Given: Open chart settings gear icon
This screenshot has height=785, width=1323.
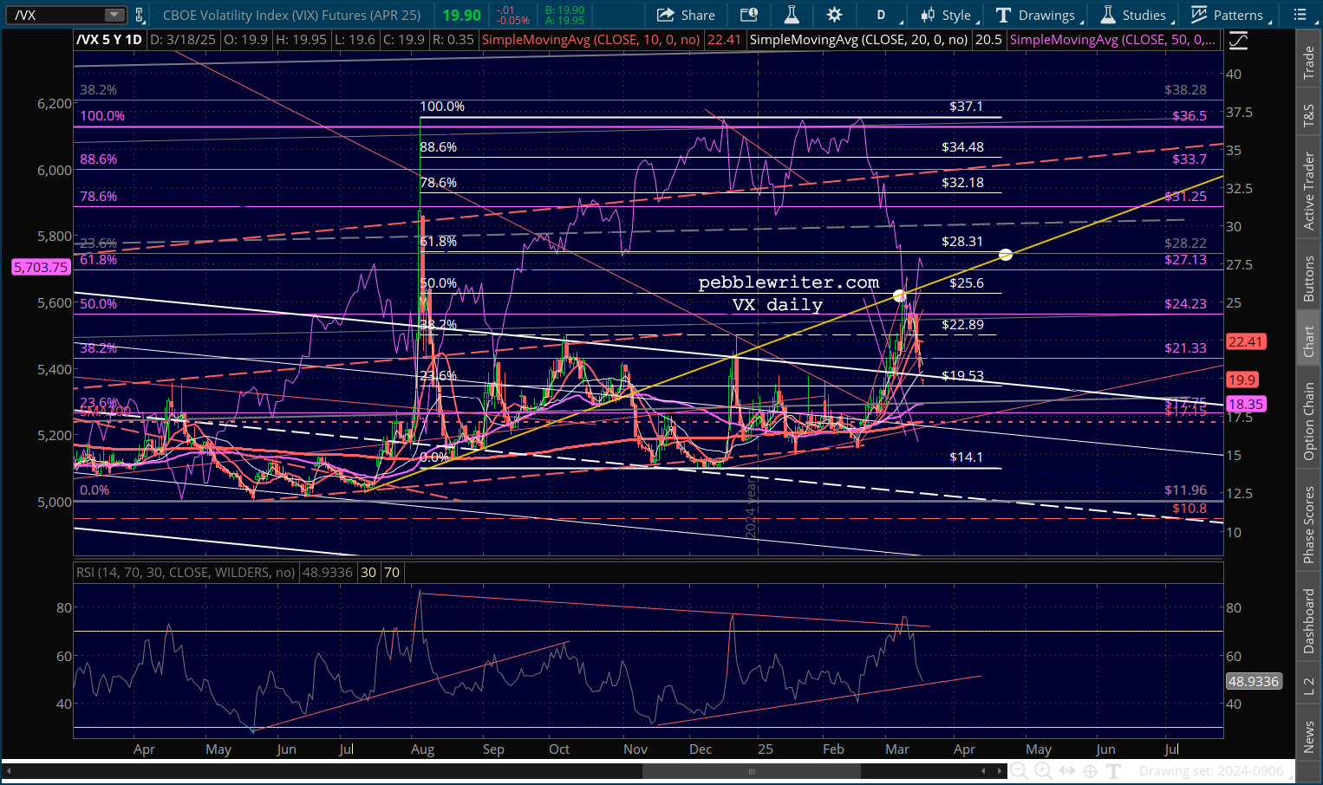Looking at the screenshot, I should pyautogui.click(x=834, y=15).
